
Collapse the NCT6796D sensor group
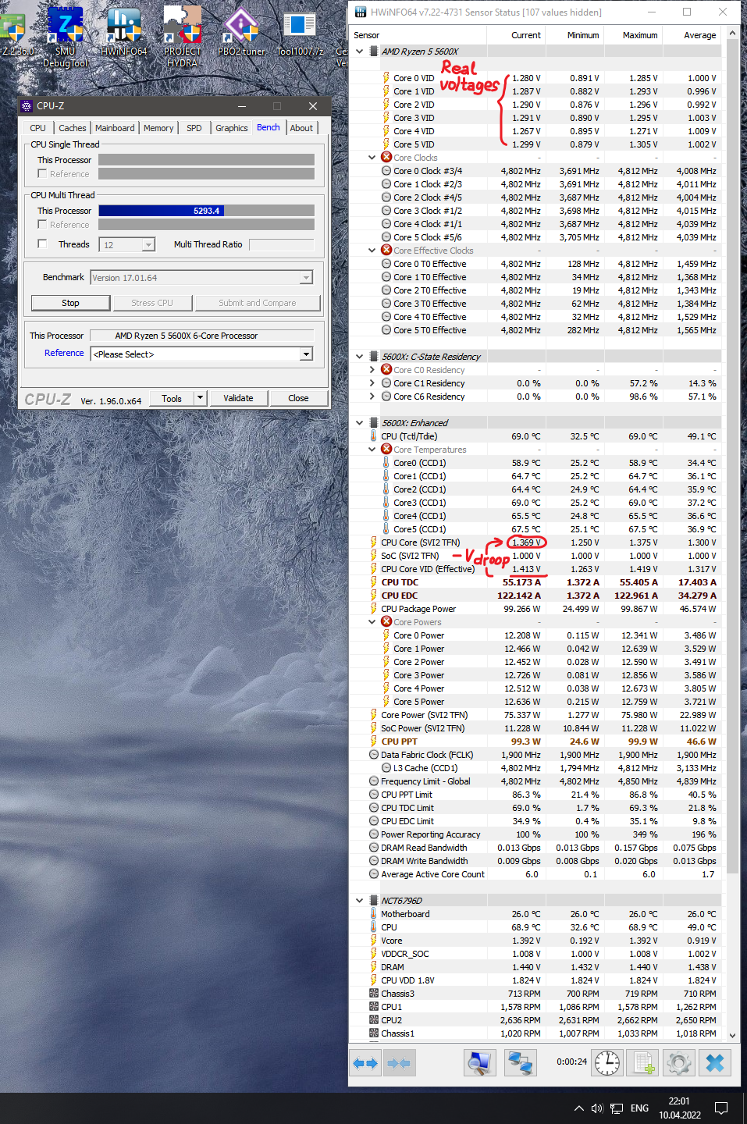tap(360, 901)
